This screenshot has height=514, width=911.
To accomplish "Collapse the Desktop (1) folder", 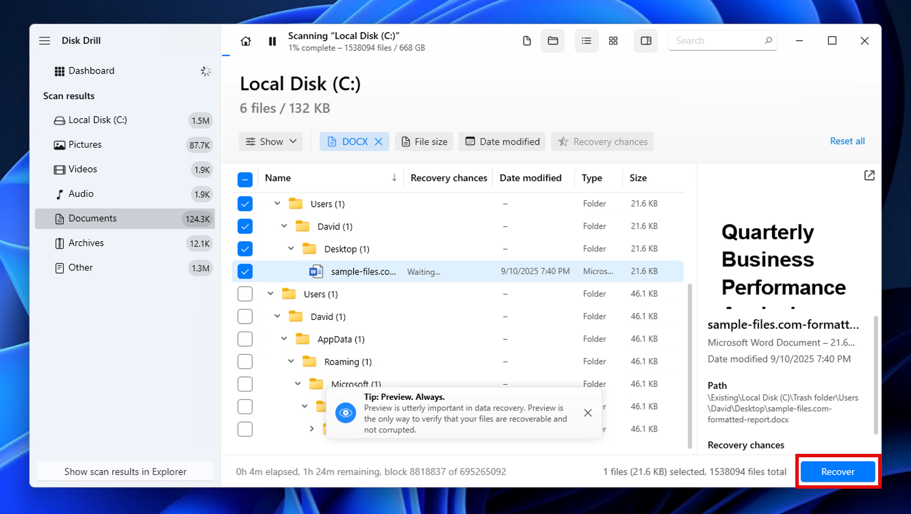I will (291, 248).
